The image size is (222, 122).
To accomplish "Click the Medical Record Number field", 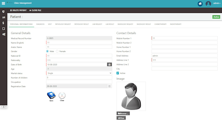I will 79,38.
